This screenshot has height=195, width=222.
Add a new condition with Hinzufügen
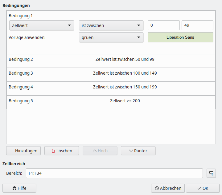pyautogui.click(x=23, y=151)
